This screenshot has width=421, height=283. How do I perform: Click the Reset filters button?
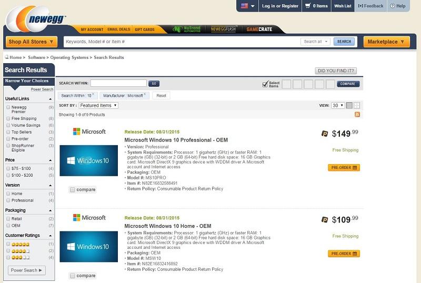161,96
